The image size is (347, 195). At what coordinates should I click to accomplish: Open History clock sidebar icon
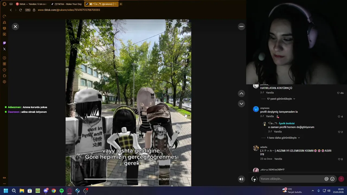coord(4,70)
